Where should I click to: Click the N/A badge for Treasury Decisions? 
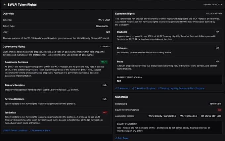[x=105, y=85]
